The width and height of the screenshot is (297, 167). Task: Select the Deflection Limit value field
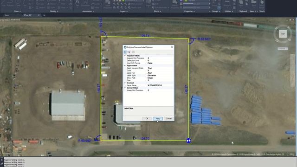coord(160,61)
